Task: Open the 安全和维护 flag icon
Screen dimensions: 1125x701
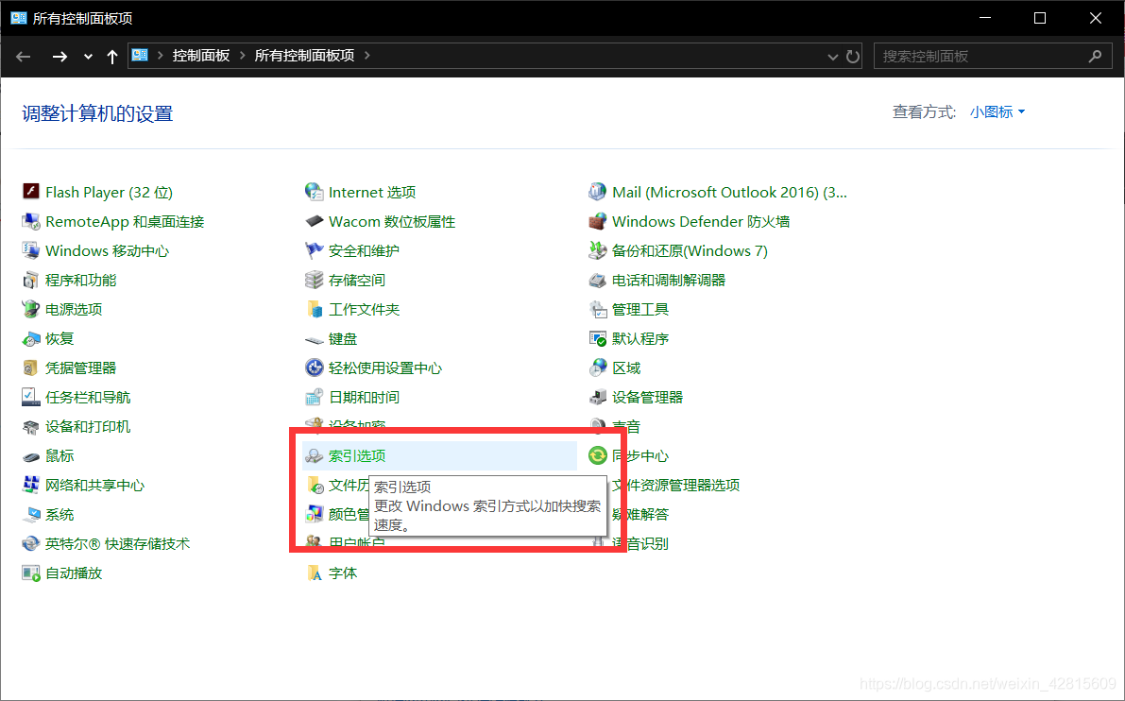Action: 314,250
